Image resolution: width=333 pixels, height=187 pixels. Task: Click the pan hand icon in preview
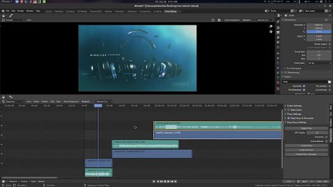pos(271,32)
